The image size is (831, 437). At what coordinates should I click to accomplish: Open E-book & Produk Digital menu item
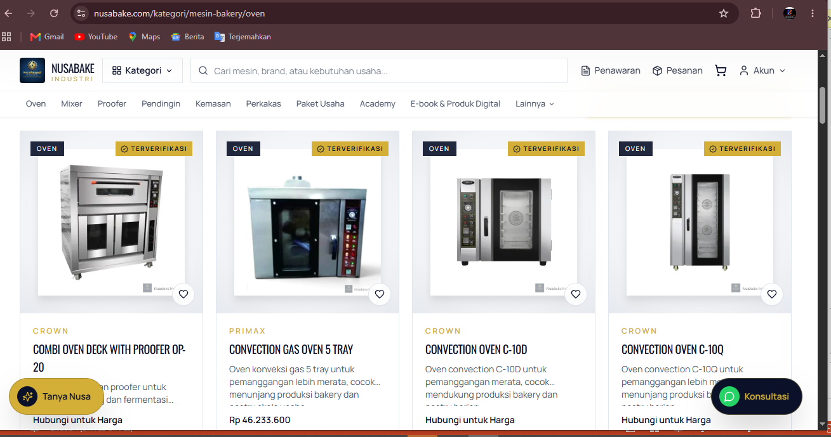point(455,103)
